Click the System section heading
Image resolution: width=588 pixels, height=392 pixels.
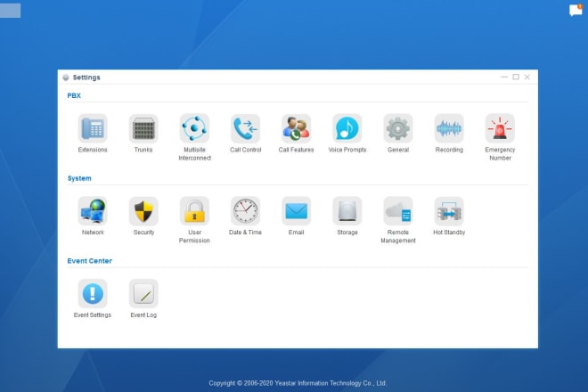(79, 178)
